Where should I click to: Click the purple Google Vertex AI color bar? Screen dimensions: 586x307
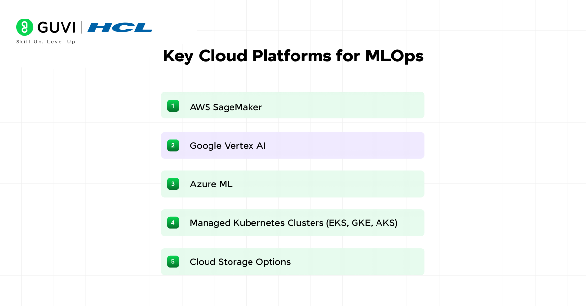pos(293,145)
